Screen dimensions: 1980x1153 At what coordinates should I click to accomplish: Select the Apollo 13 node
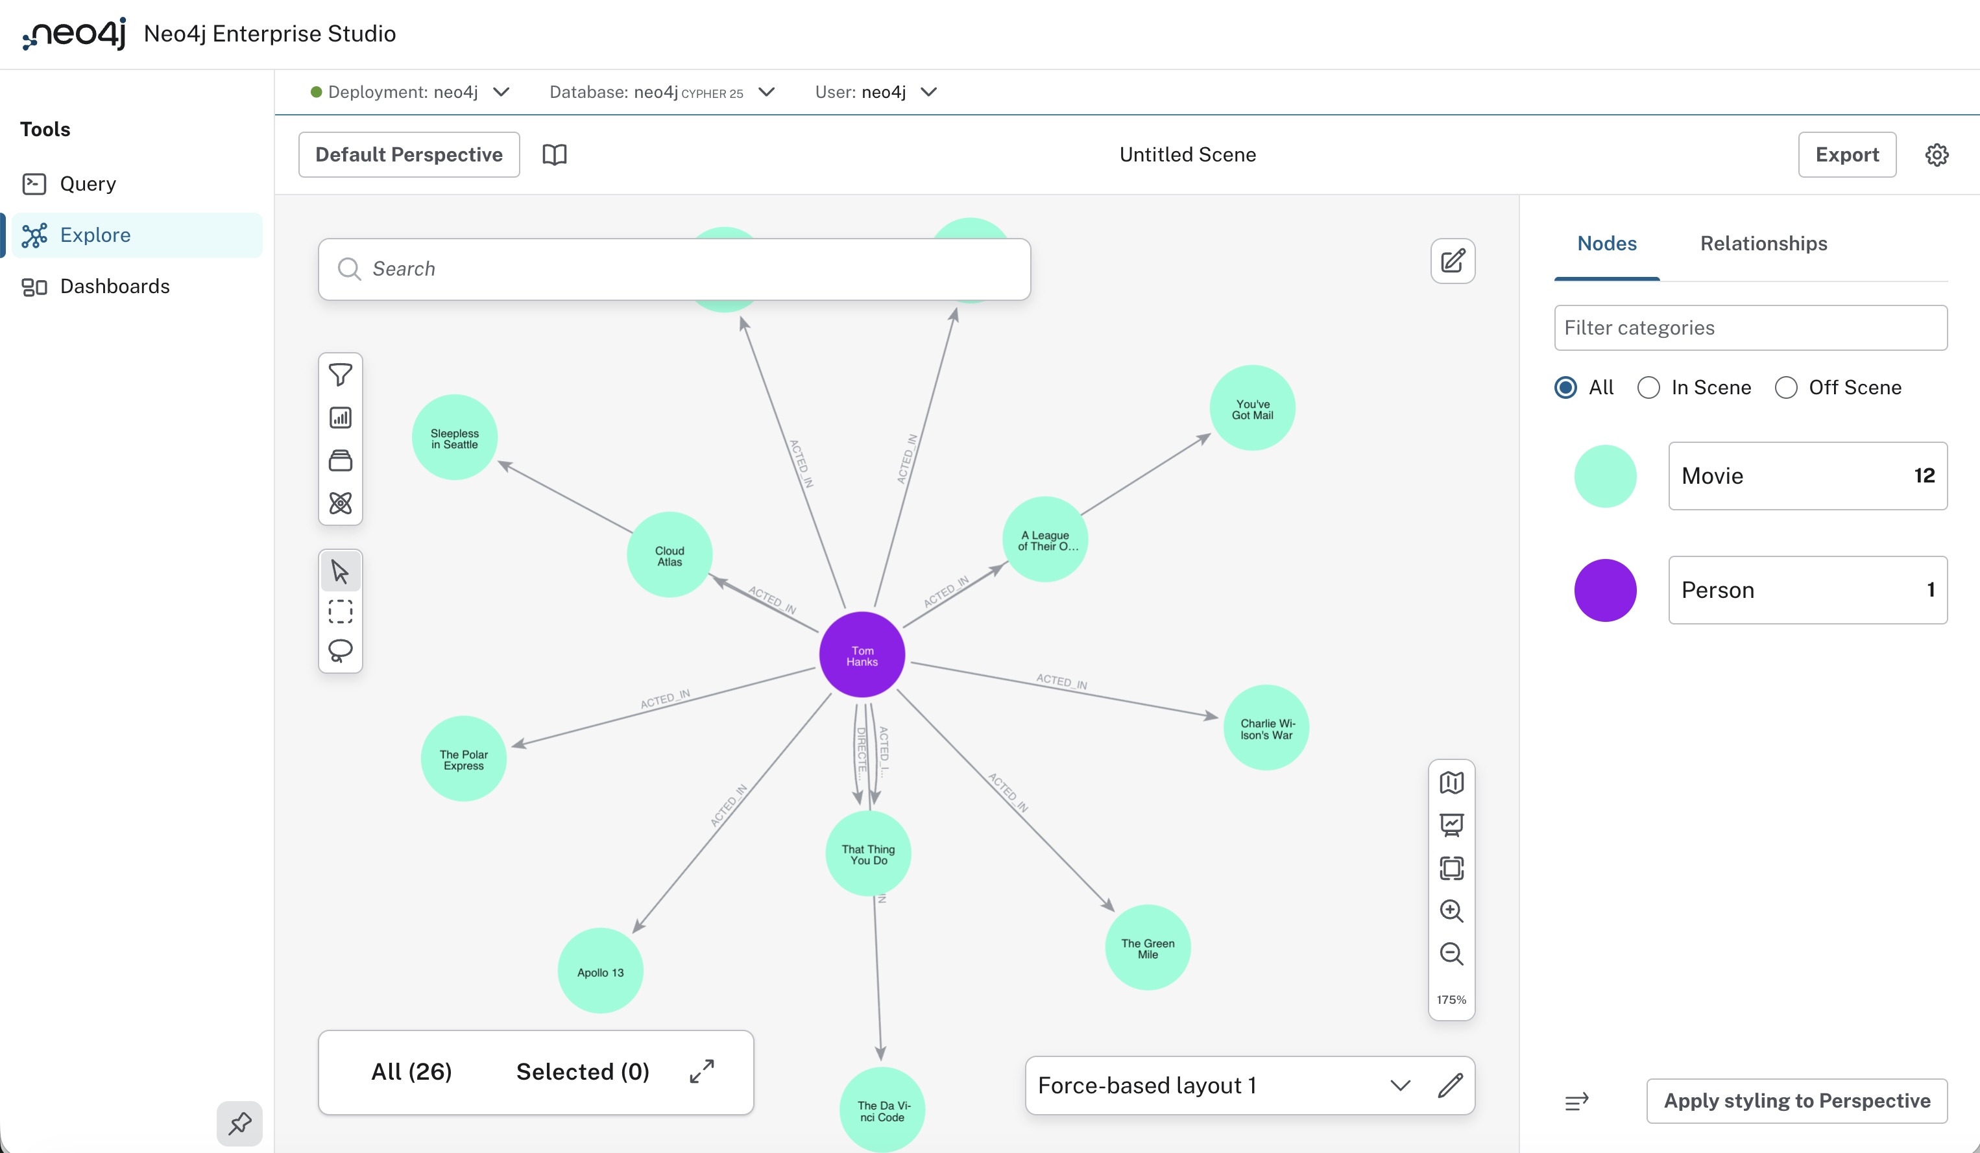(x=600, y=971)
